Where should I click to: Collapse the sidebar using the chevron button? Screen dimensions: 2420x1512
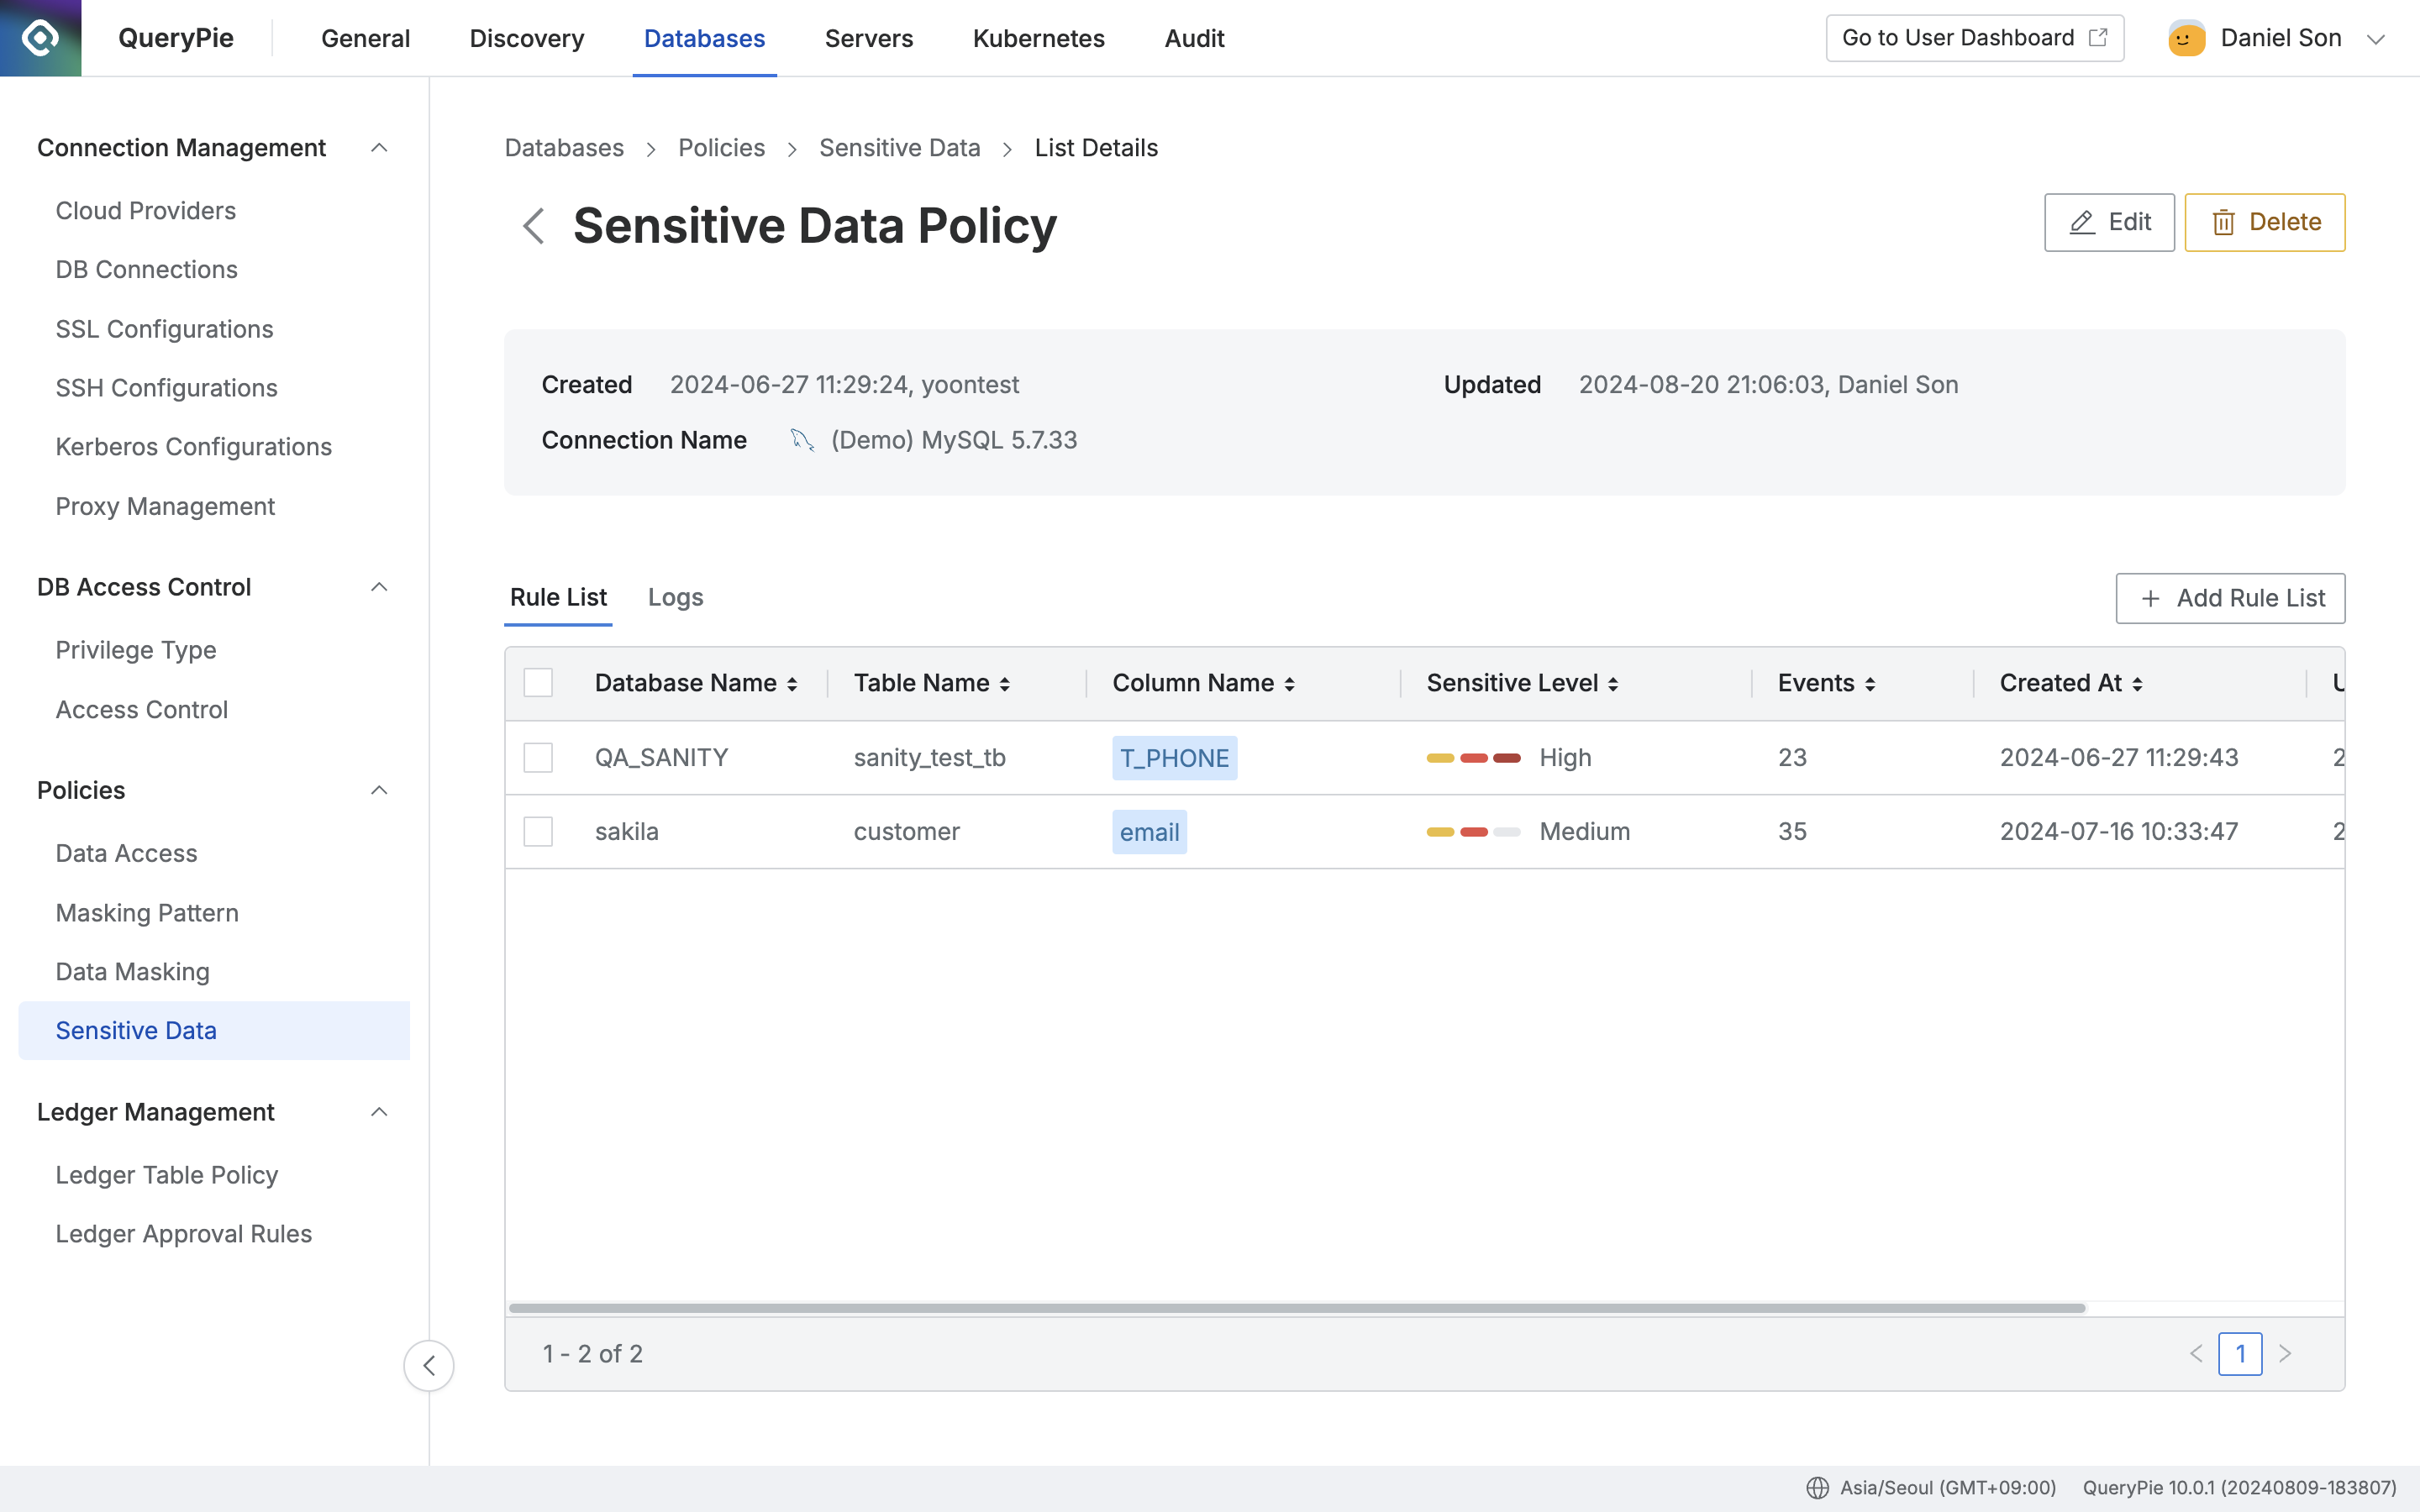point(429,1365)
